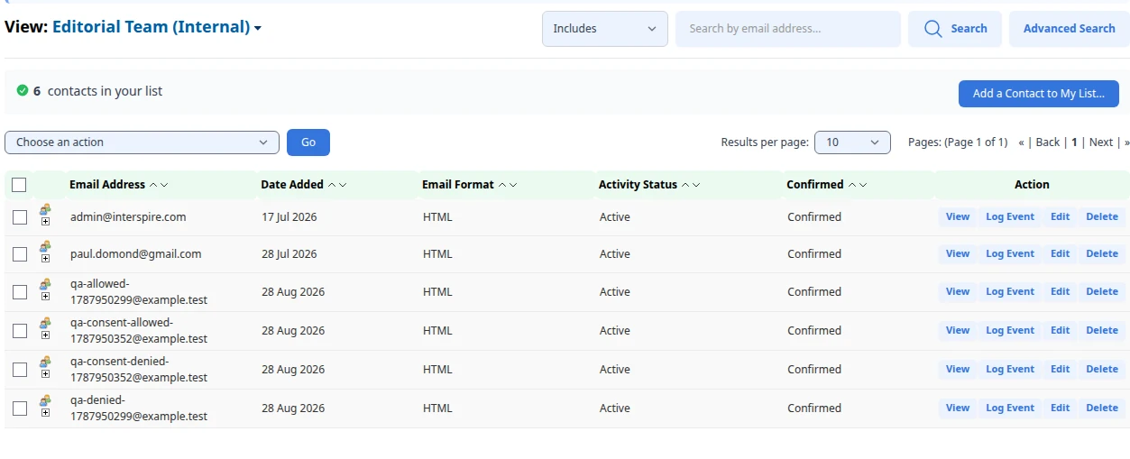
Task: Log Event for paul.domond@gmail.com
Action: (x=1010, y=254)
